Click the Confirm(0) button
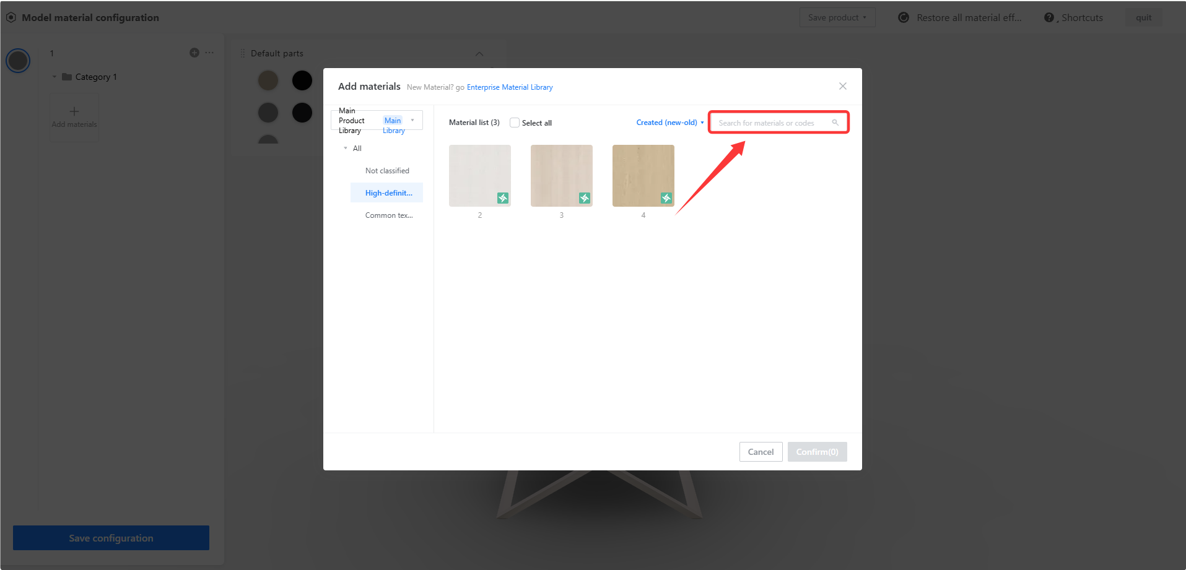Screen dimensions: 1186x570 [x=817, y=452]
